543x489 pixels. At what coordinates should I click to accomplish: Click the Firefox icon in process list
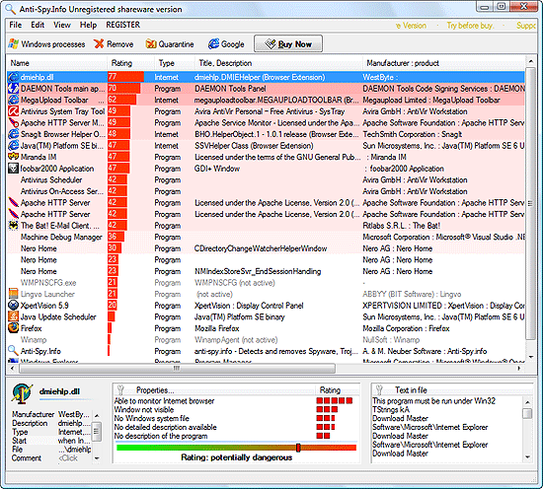point(13,328)
